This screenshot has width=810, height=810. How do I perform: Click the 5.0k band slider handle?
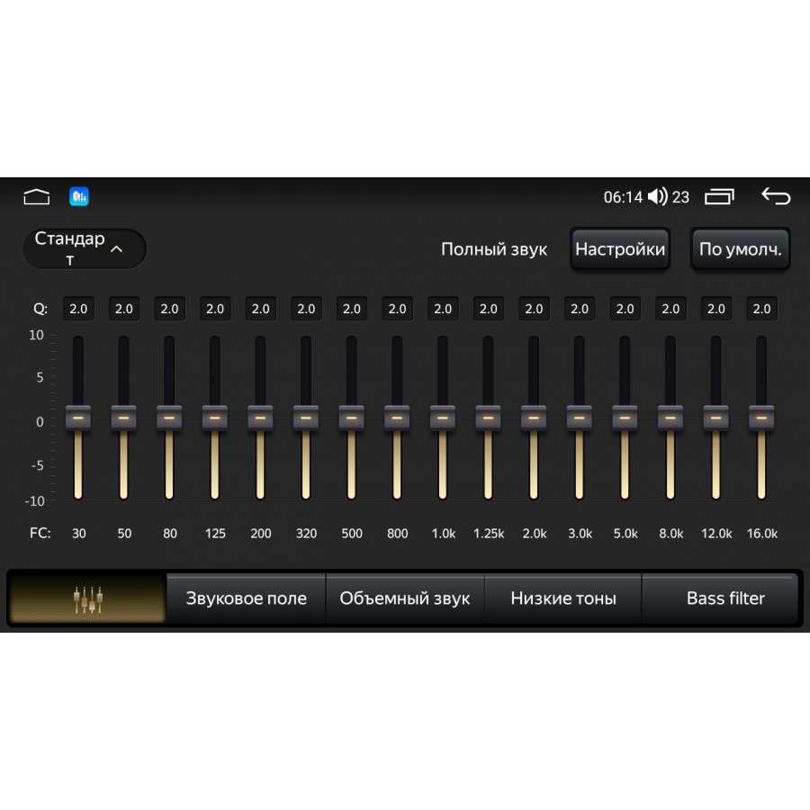[x=625, y=418]
